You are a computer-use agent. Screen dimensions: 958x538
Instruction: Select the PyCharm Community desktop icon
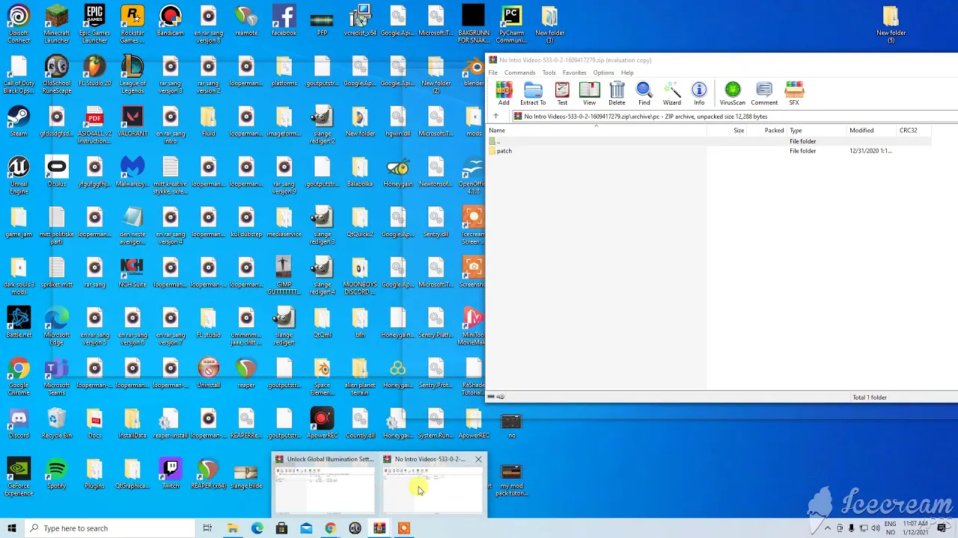(511, 25)
